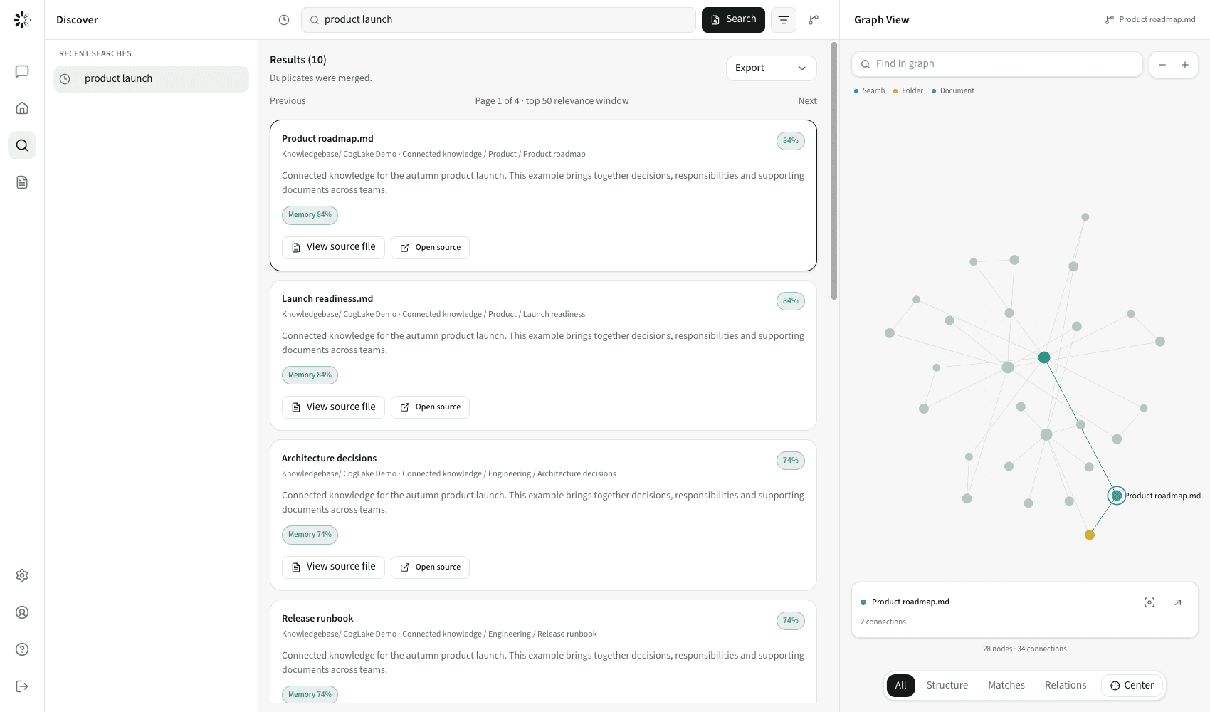This screenshot has width=1210, height=712.
Task: Select the Product roadmap.md graph node
Action: click(1117, 496)
